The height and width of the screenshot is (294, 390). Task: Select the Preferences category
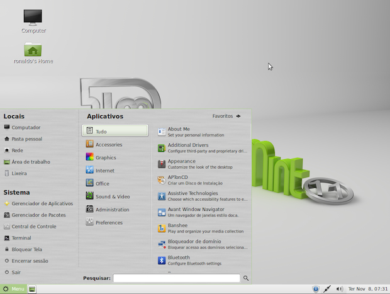115,222
